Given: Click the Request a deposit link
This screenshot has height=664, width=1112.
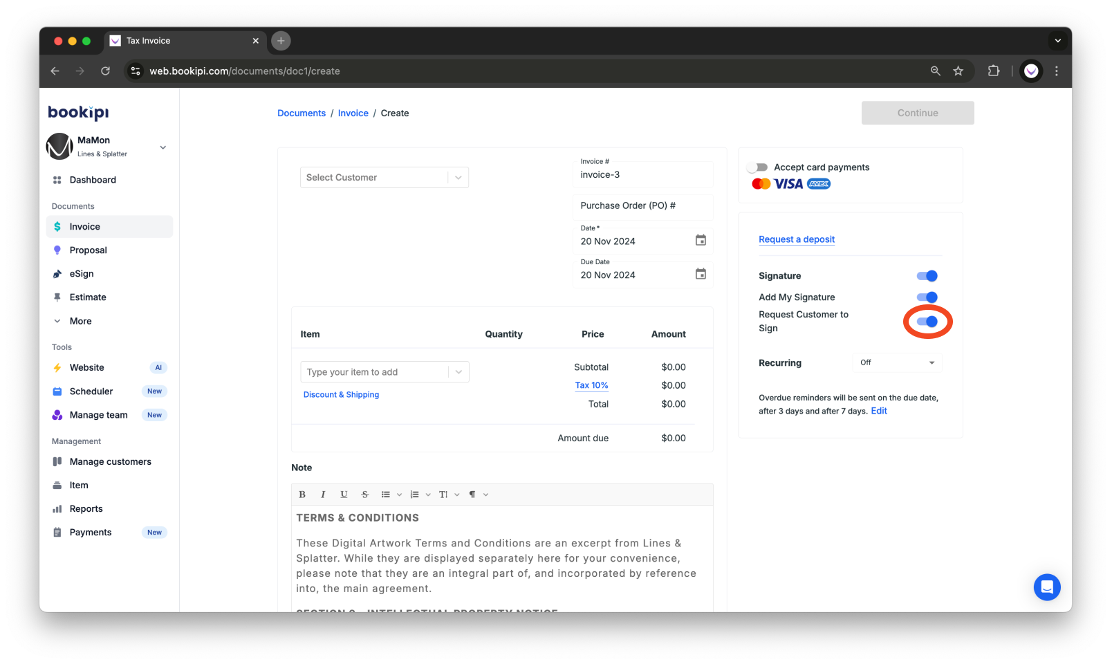Looking at the screenshot, I should coord(796,239).
